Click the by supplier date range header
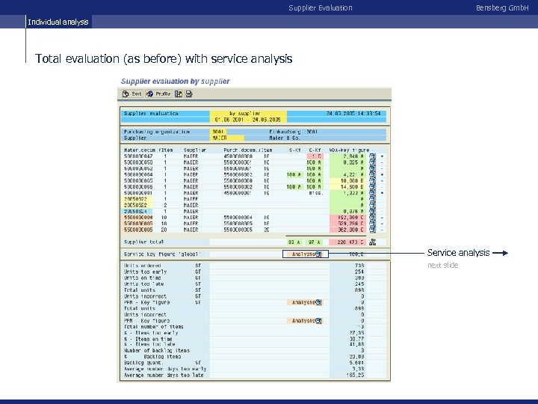Screen dimensions: 538x404 point(248,117)
